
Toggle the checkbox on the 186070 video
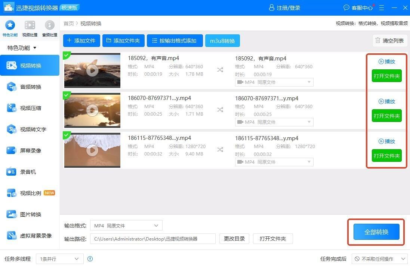tap(67, 95)
